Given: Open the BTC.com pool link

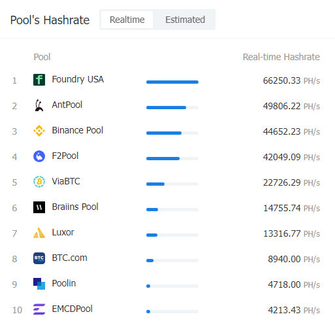Looking at the screenshot, I should point(69,258).
